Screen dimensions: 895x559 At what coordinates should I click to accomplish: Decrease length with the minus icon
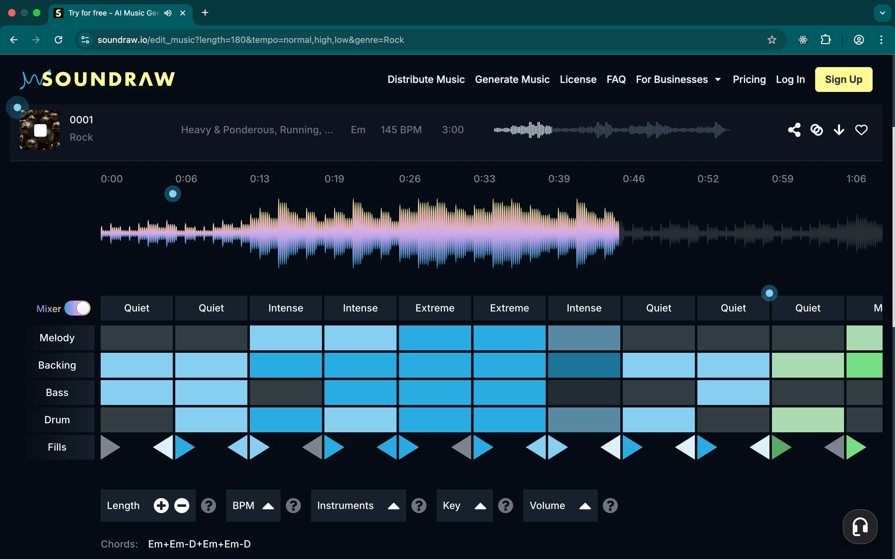point(181,505)
